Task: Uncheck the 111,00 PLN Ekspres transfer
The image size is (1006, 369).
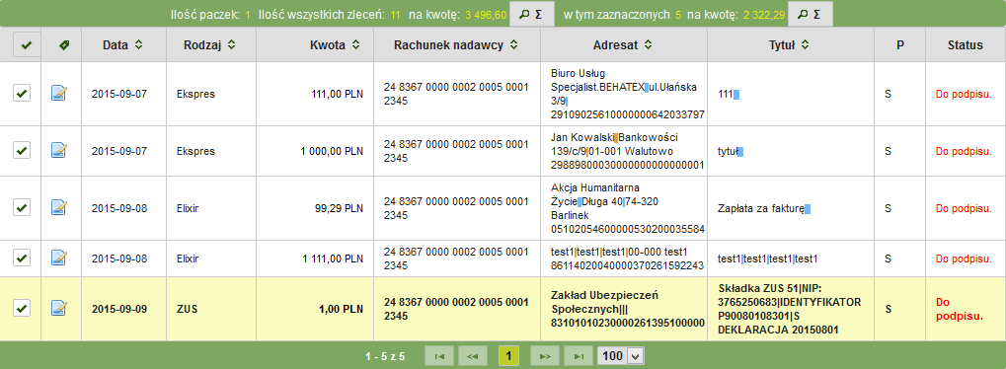Action: (x=21, y=93)
